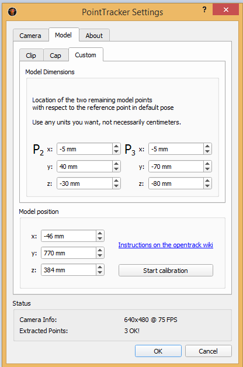This screenshot has height=367, width=243.
Task: Click the P2 x value field
Action: click(x=85, y=149)
